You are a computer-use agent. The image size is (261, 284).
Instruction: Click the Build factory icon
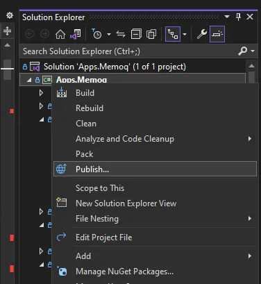coord(62,92)
